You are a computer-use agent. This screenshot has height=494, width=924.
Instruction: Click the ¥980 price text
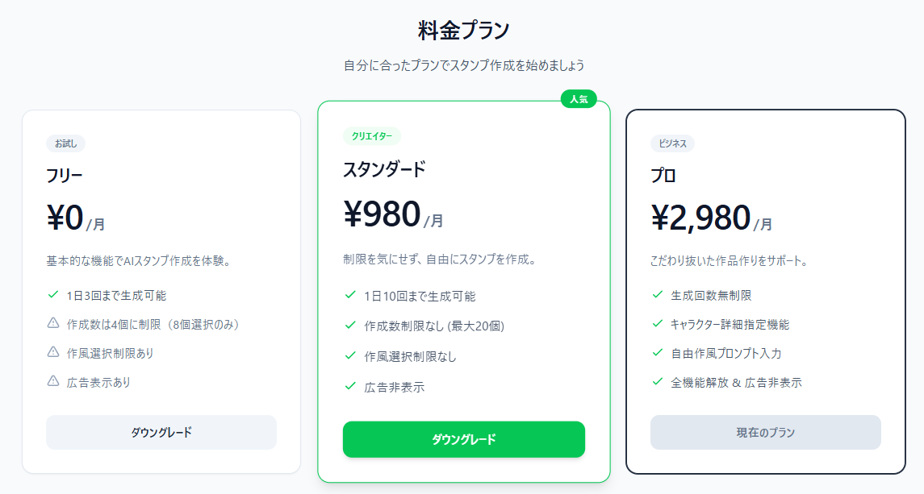click(382, 214)
